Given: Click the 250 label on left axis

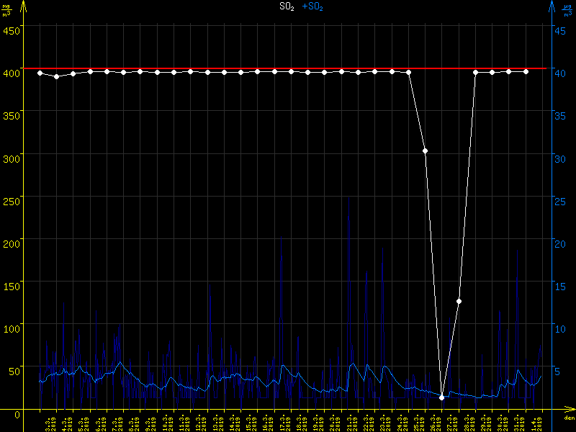Looking at the screenshot, I should click(11, 201).
